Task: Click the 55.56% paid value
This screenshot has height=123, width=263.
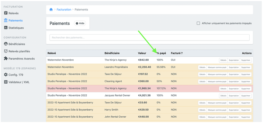Action: pos(161,67)
